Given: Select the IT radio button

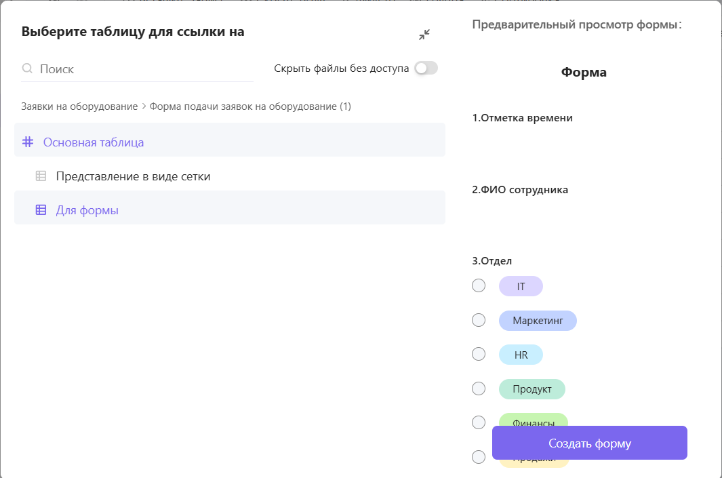Looking at the screenshot, I should [479, 285].
